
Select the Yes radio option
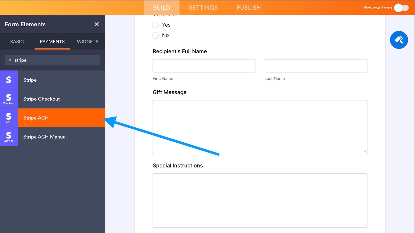tap(155, 25)
